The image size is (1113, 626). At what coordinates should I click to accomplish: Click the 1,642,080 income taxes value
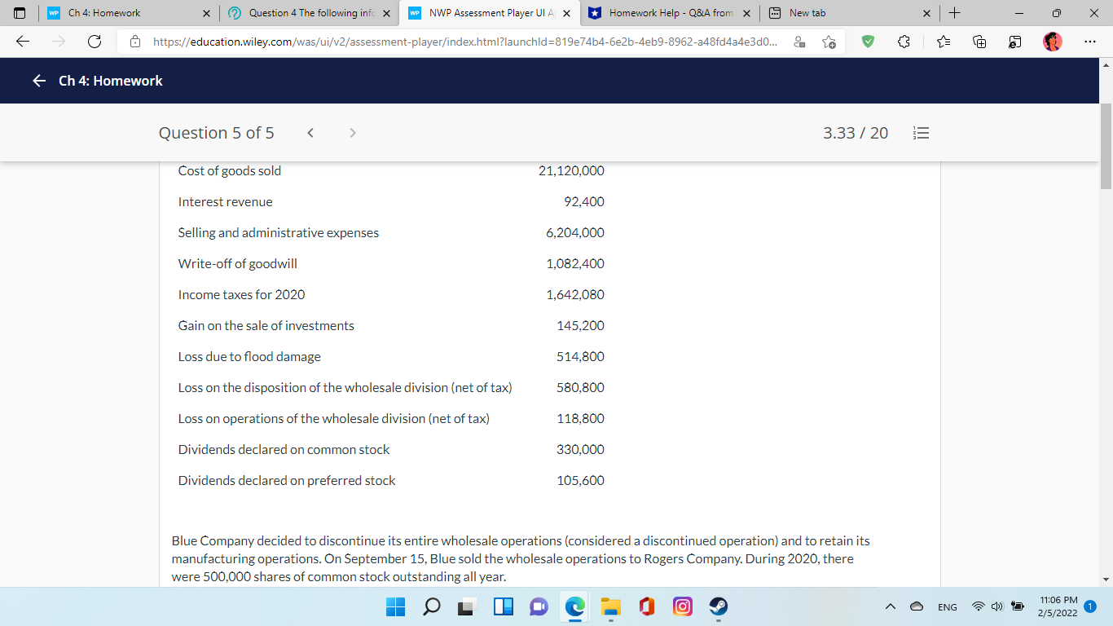(x=575, y=295)
